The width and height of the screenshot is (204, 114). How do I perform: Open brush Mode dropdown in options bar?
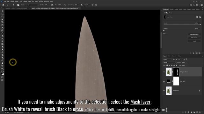[x=32, y=5]
